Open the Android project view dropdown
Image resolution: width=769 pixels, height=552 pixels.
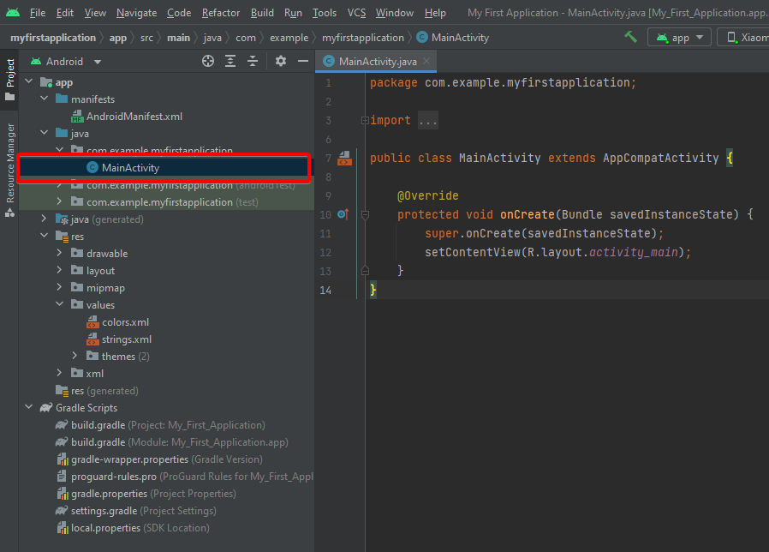[x=66, y=62]
